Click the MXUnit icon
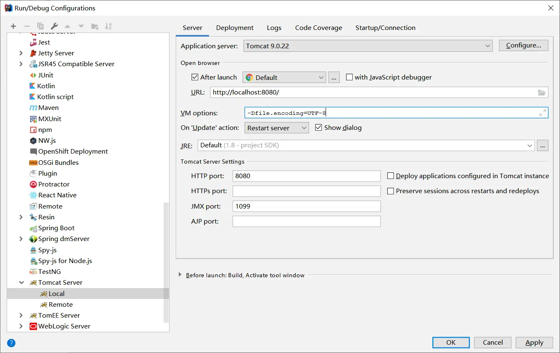560x353 pixels. 33,119
